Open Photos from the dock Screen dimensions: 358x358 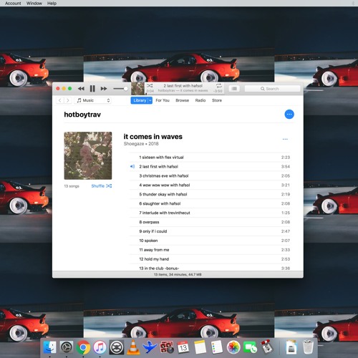(233, 347)
